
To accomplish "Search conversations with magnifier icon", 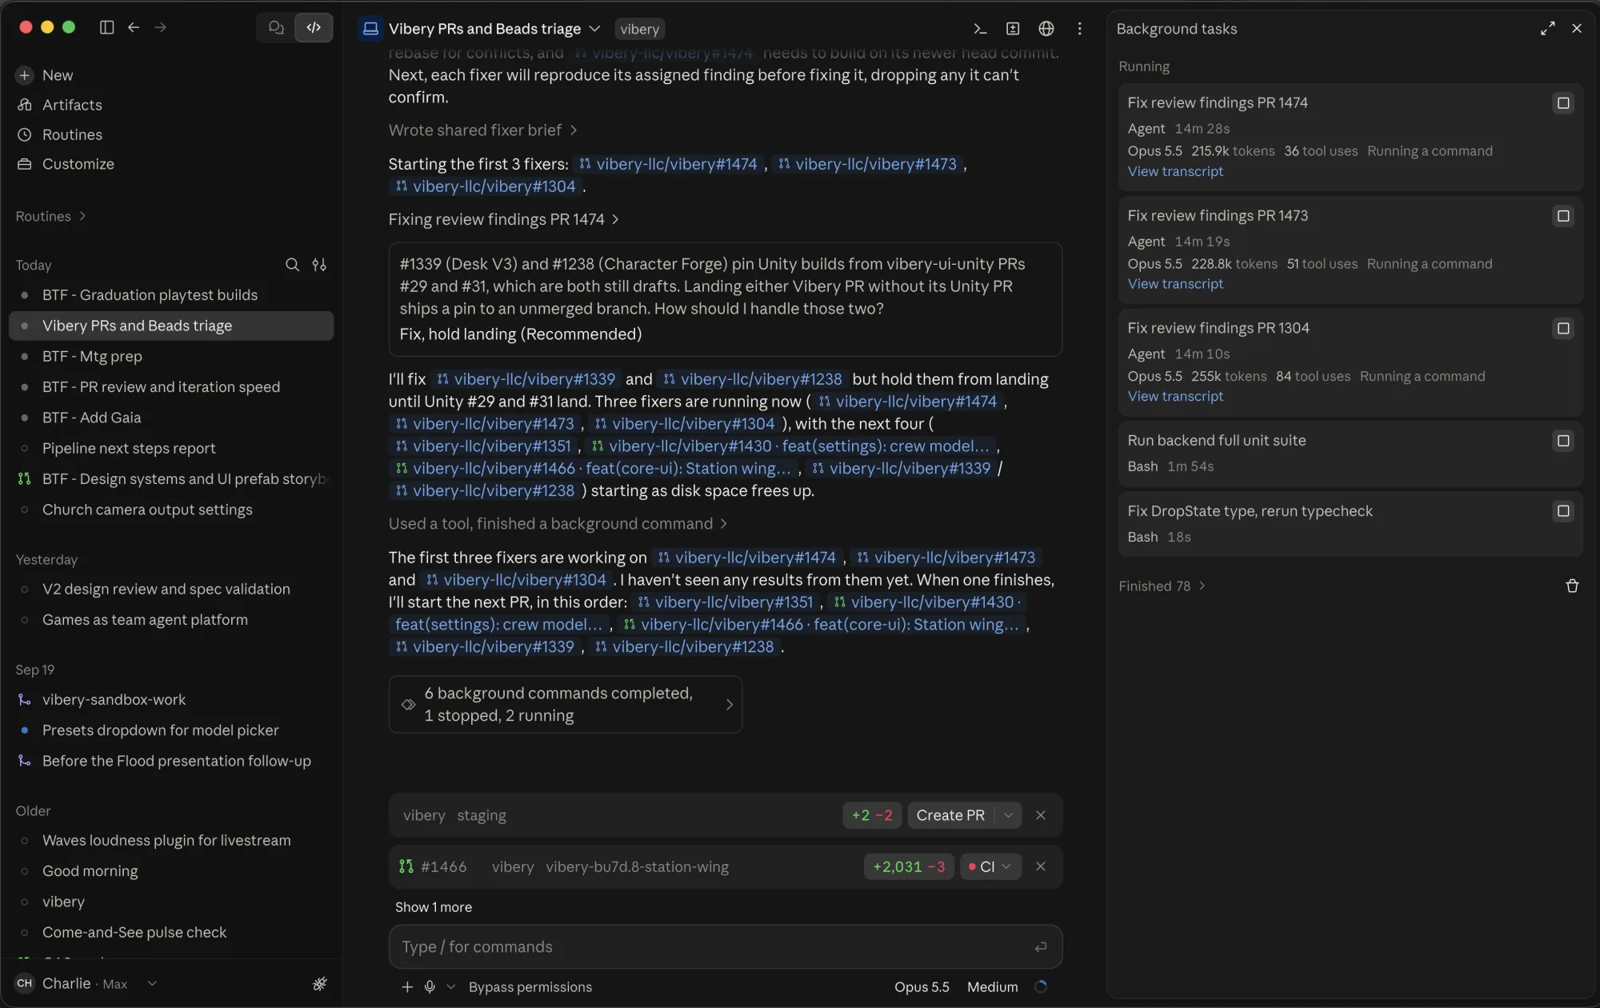I will (293, 265).
